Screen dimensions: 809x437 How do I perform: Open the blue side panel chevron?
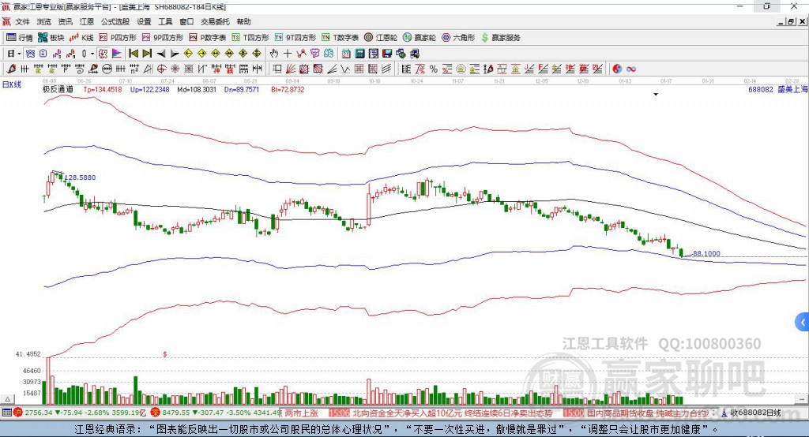pos(803,323)
